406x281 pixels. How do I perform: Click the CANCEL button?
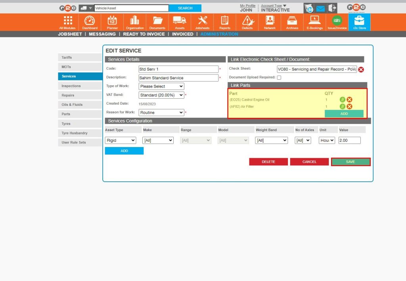(x=309, y=162)
